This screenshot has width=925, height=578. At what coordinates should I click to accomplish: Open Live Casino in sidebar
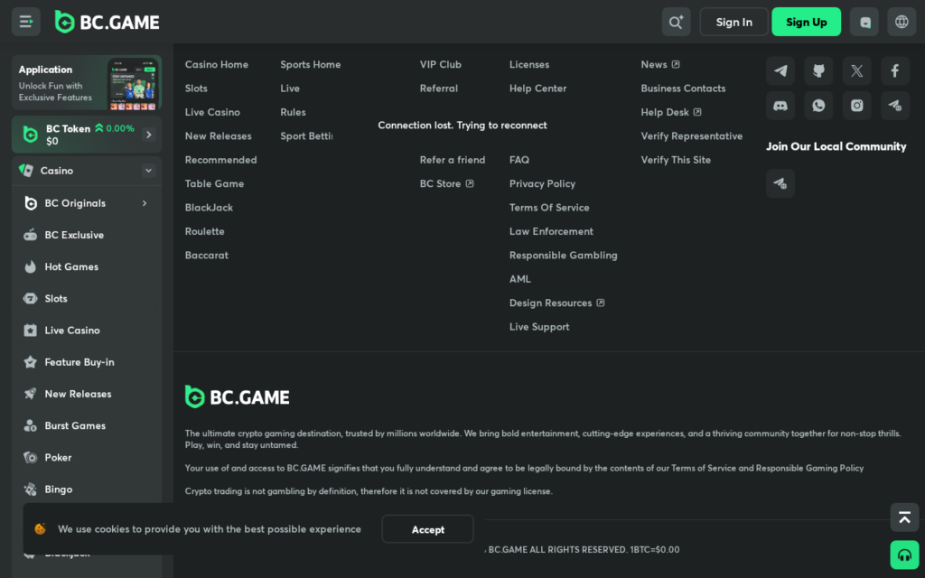(x=87, y=331)
